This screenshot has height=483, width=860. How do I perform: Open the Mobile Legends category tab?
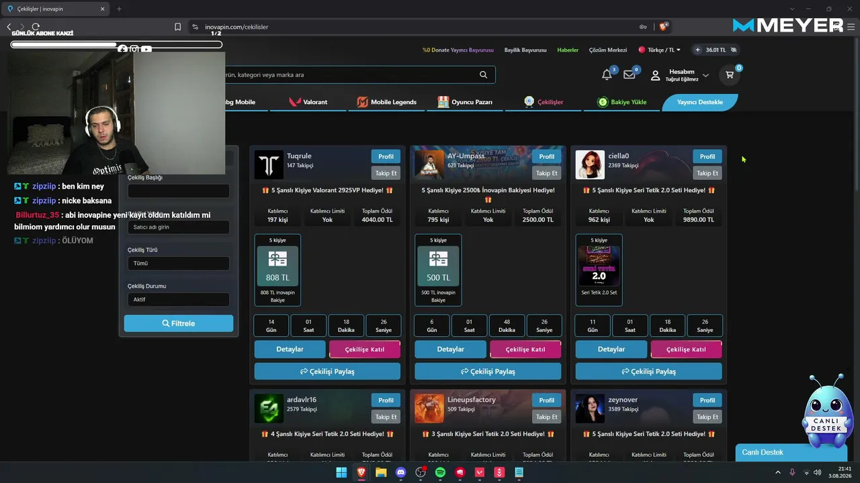pyautogui.click(x=387, y=102)
